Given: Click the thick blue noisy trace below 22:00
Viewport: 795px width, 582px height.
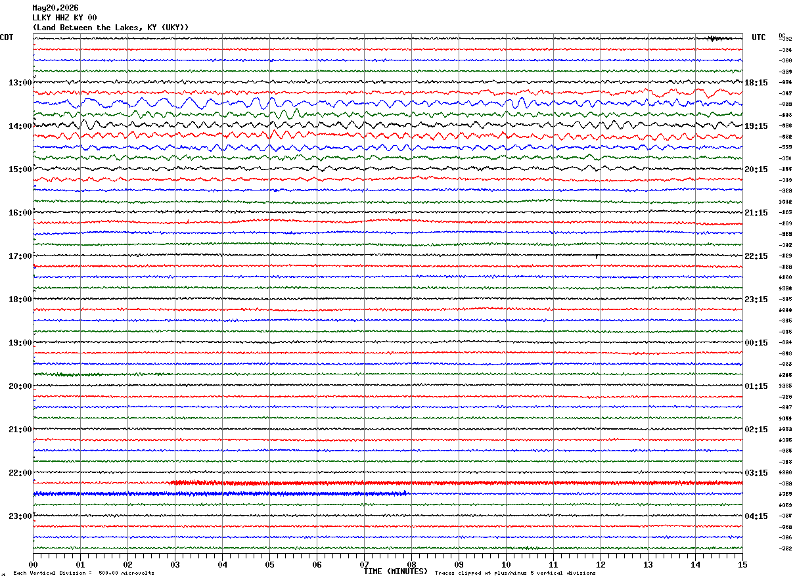Looking at the screenshot, I should (220, 493).
